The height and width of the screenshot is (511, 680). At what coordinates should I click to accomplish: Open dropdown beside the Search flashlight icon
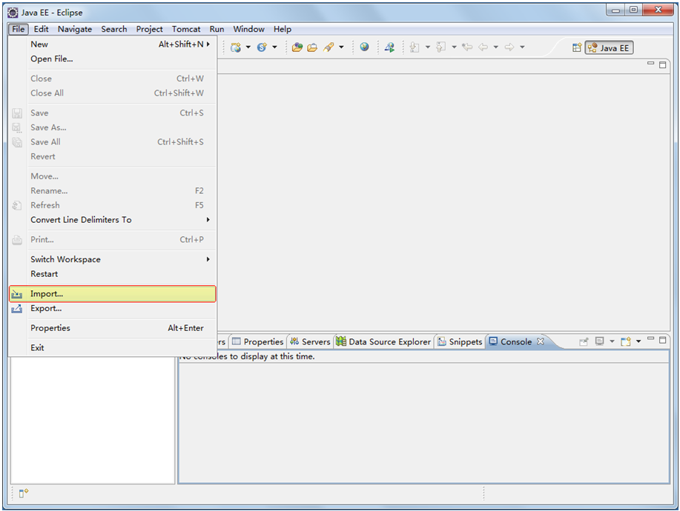[x=341, y=47]
